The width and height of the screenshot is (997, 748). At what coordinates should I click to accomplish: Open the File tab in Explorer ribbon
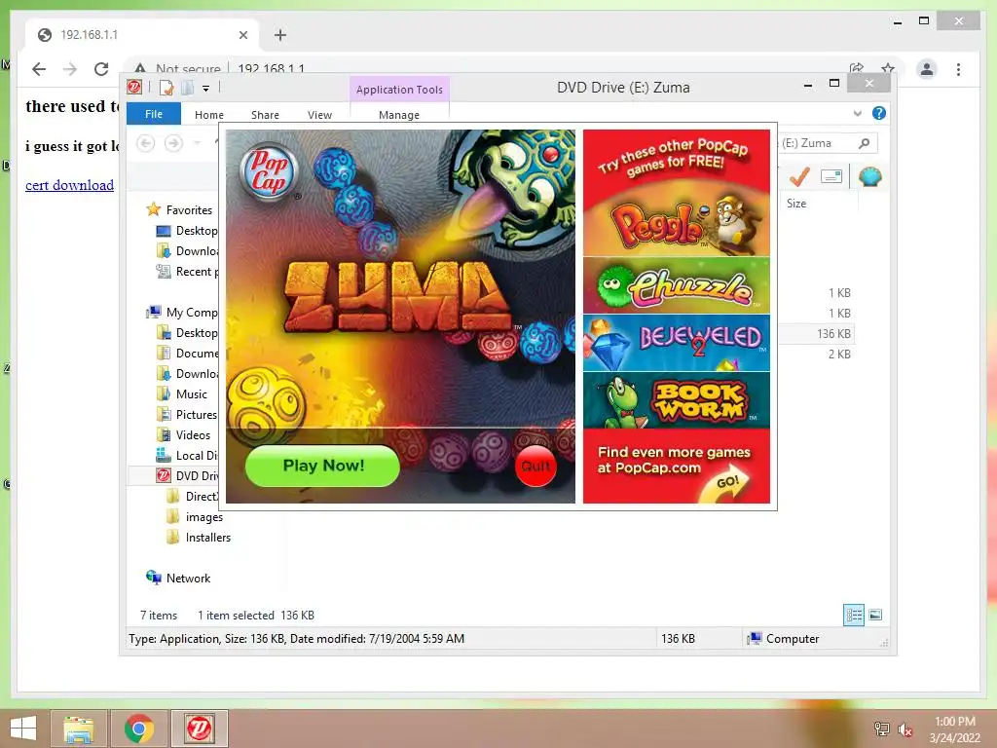[x=154, y=114]
